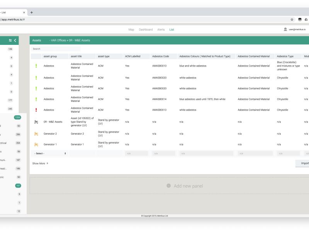Click sidebar count badge 286
Screen dimensions: 309x232
pos(18,135)
